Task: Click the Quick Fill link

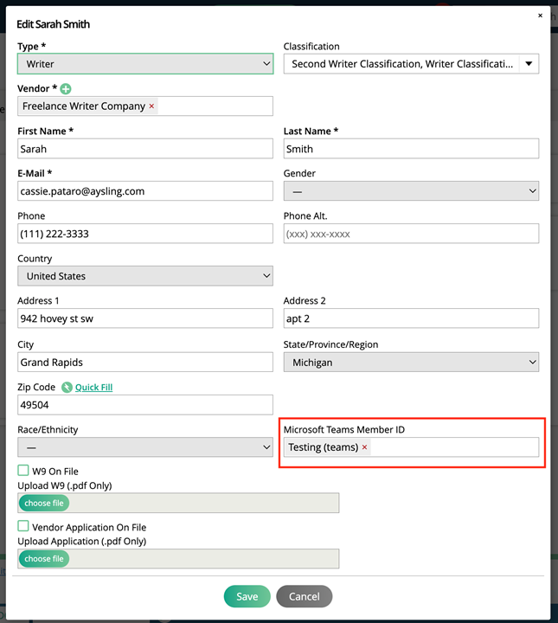Action: click(93, 388)
